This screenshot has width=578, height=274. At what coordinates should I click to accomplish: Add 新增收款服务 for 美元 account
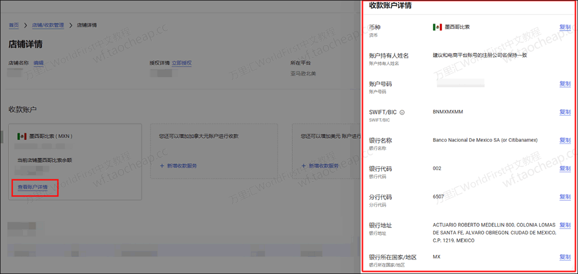coord(320,166)
